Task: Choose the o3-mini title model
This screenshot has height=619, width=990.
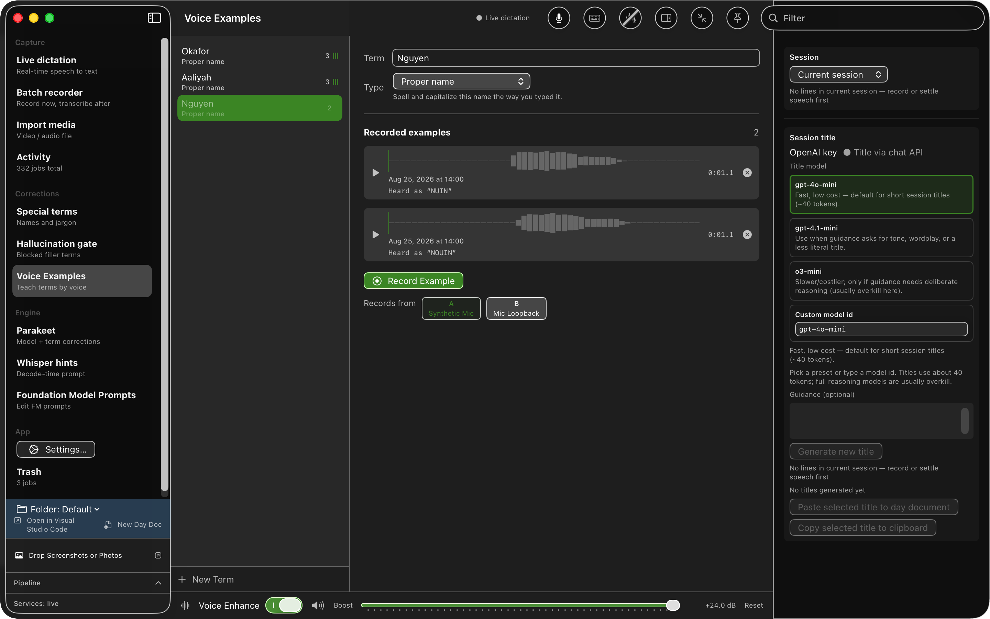Action: (x=881, y=281)
